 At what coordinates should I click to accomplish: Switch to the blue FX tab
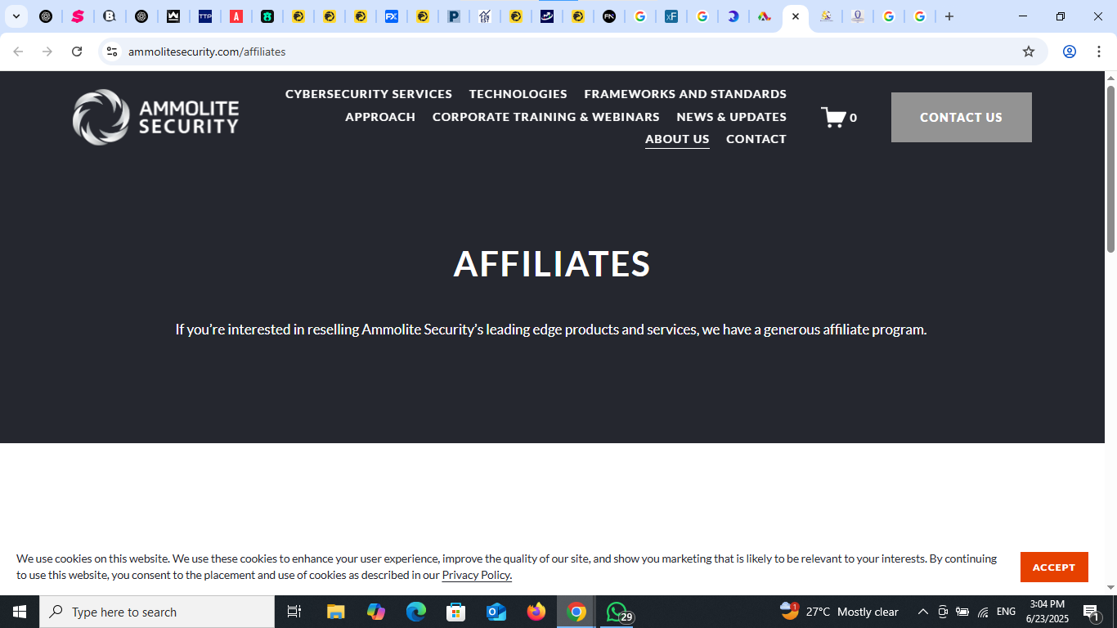pyautogui.click(x=392, y=16)
